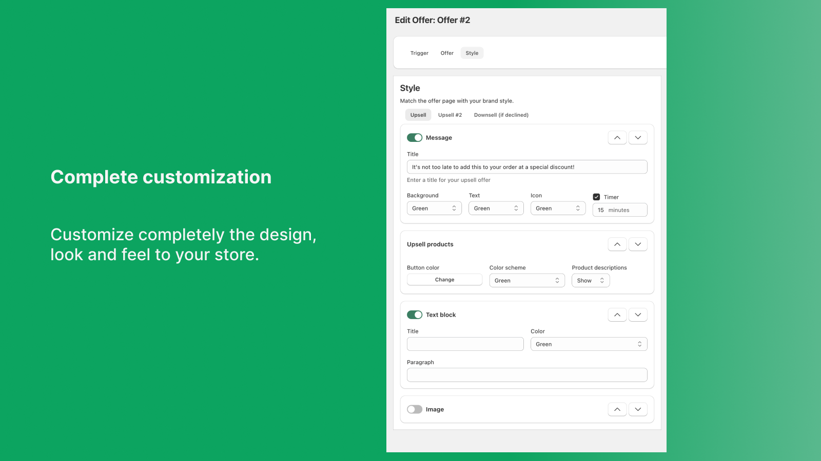
Task: Move the Image section down
Action: pos(638,409)
